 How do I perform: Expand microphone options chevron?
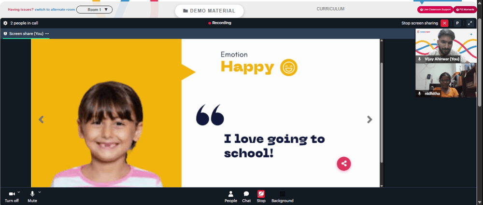(x=40, y=192)
